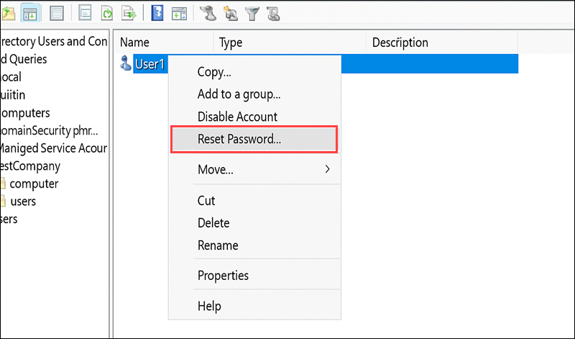
Task: Toggle the show/hide console tree button
Action: point(30,14)
